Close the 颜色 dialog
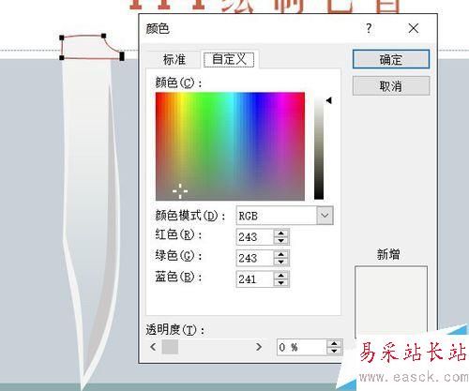469x391 pixels. 414,28
